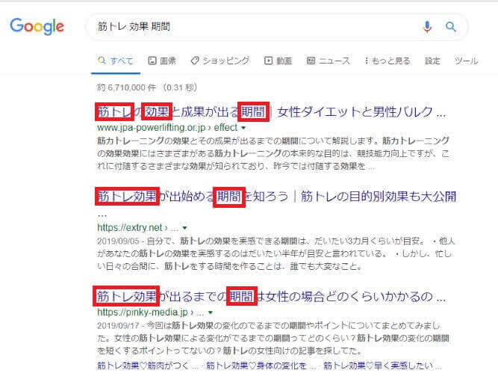498x376 pixels.
Task: Click the magnifying glass search button
Action: (451, 27)
